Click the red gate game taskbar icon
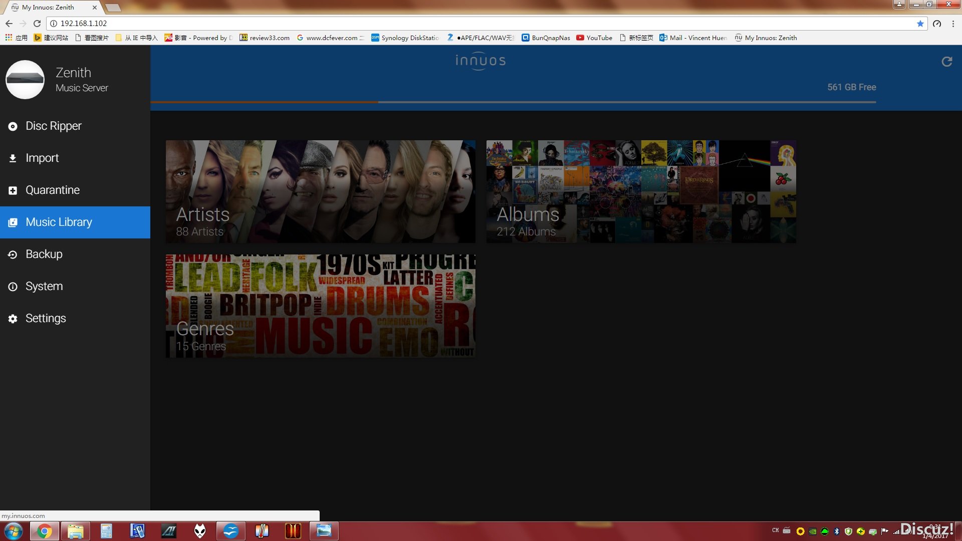Image resolution: width=962 pixels, height=541 pixels. [293, 531]
